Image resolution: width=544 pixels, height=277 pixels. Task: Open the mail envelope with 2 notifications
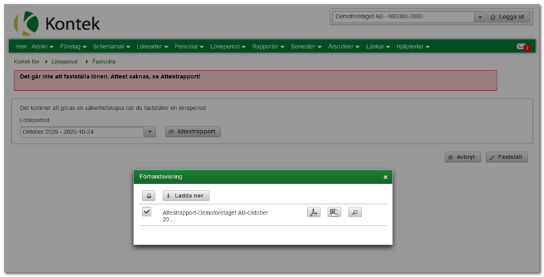pyautogui.click(x=523, y=47)
